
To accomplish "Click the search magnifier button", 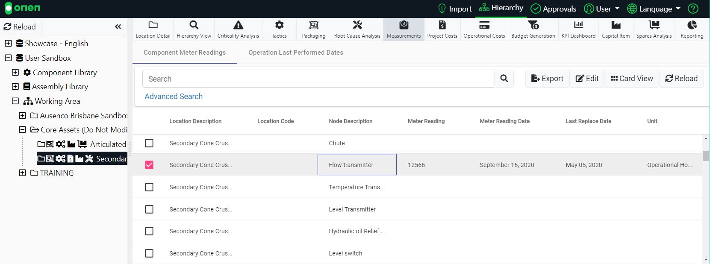I will tap(504, 79).
